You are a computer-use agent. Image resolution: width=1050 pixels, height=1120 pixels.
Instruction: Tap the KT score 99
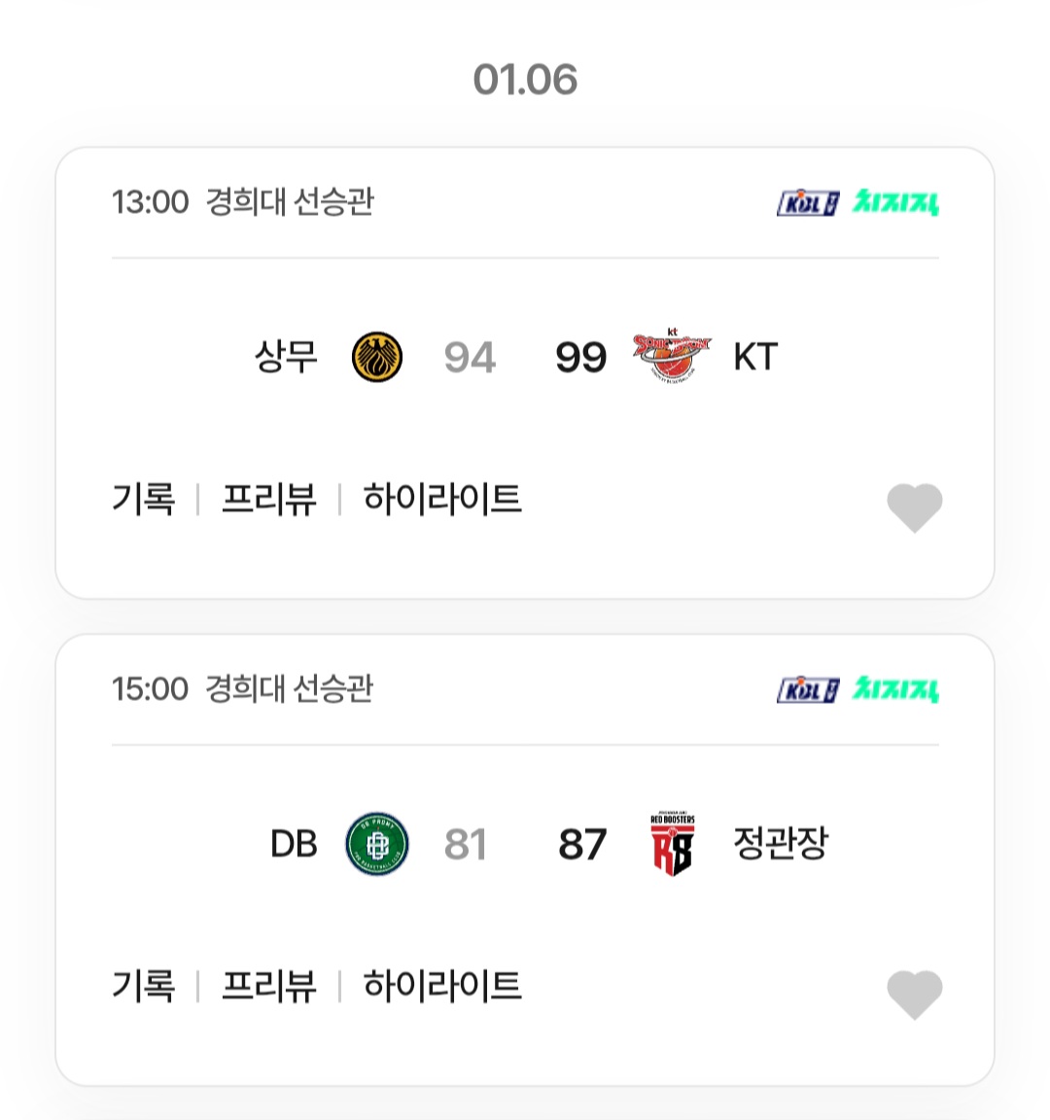580,358
